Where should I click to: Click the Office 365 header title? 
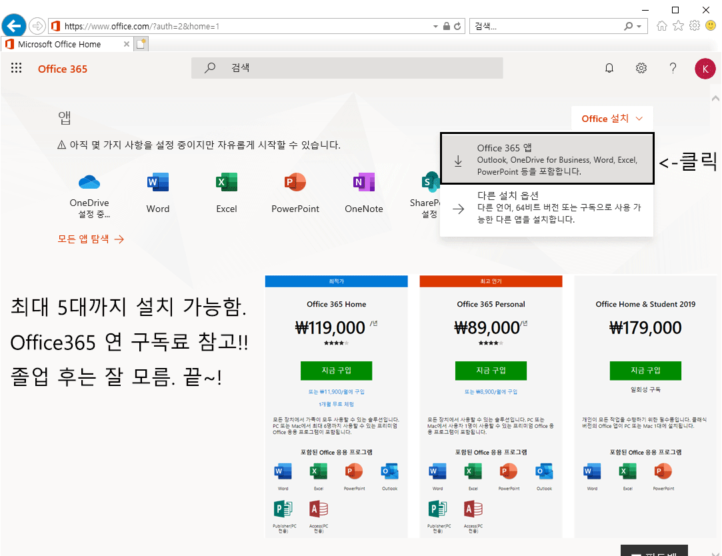tap(63, 69)
